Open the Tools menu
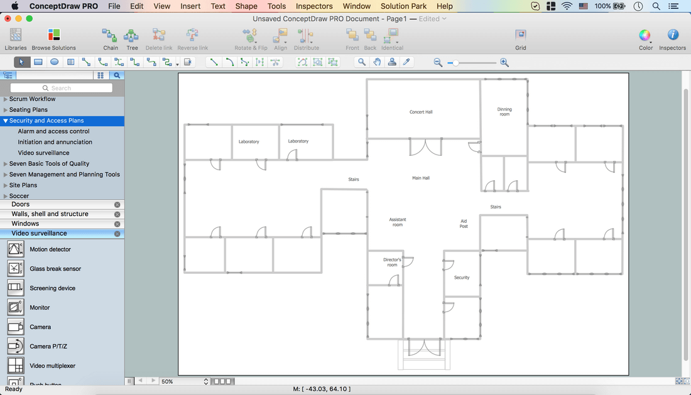This screenshot has width=691, height=395. click(x=277, y=6)
